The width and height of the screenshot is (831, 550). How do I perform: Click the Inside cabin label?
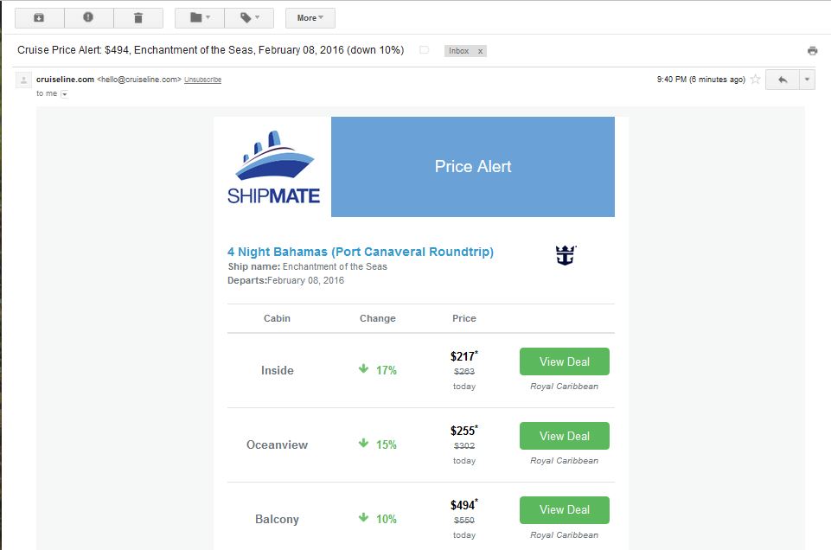pos(278,370)
